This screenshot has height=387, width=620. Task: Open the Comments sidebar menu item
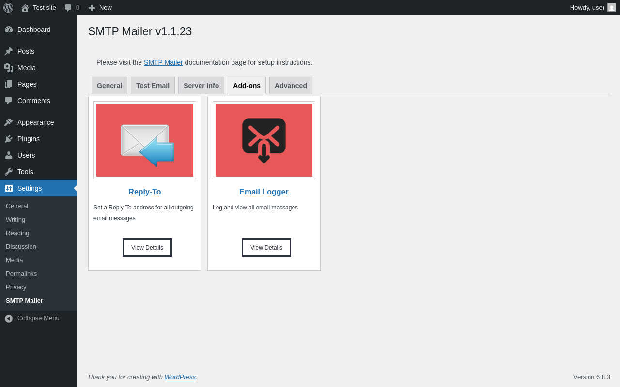(x=39, y=101)
